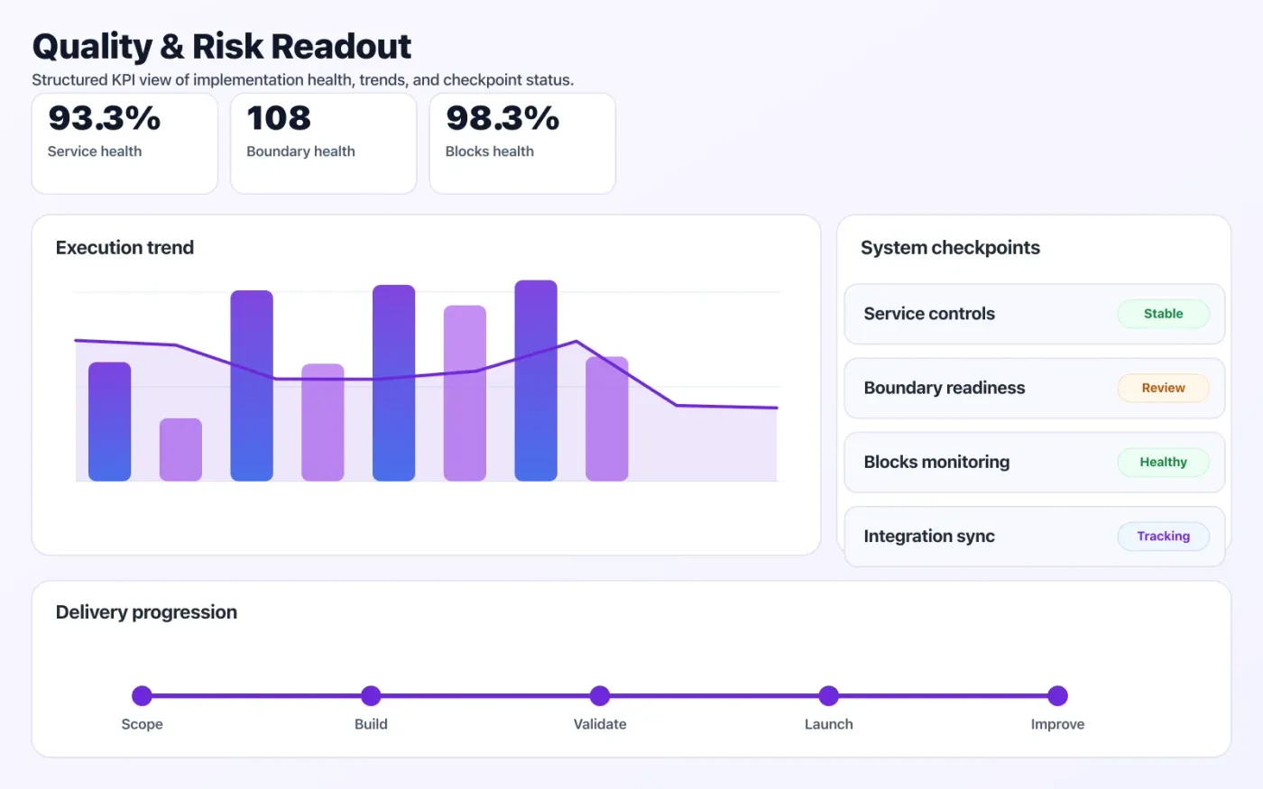Click the Stable badge beside Service controls

(x=1163, y=313)
